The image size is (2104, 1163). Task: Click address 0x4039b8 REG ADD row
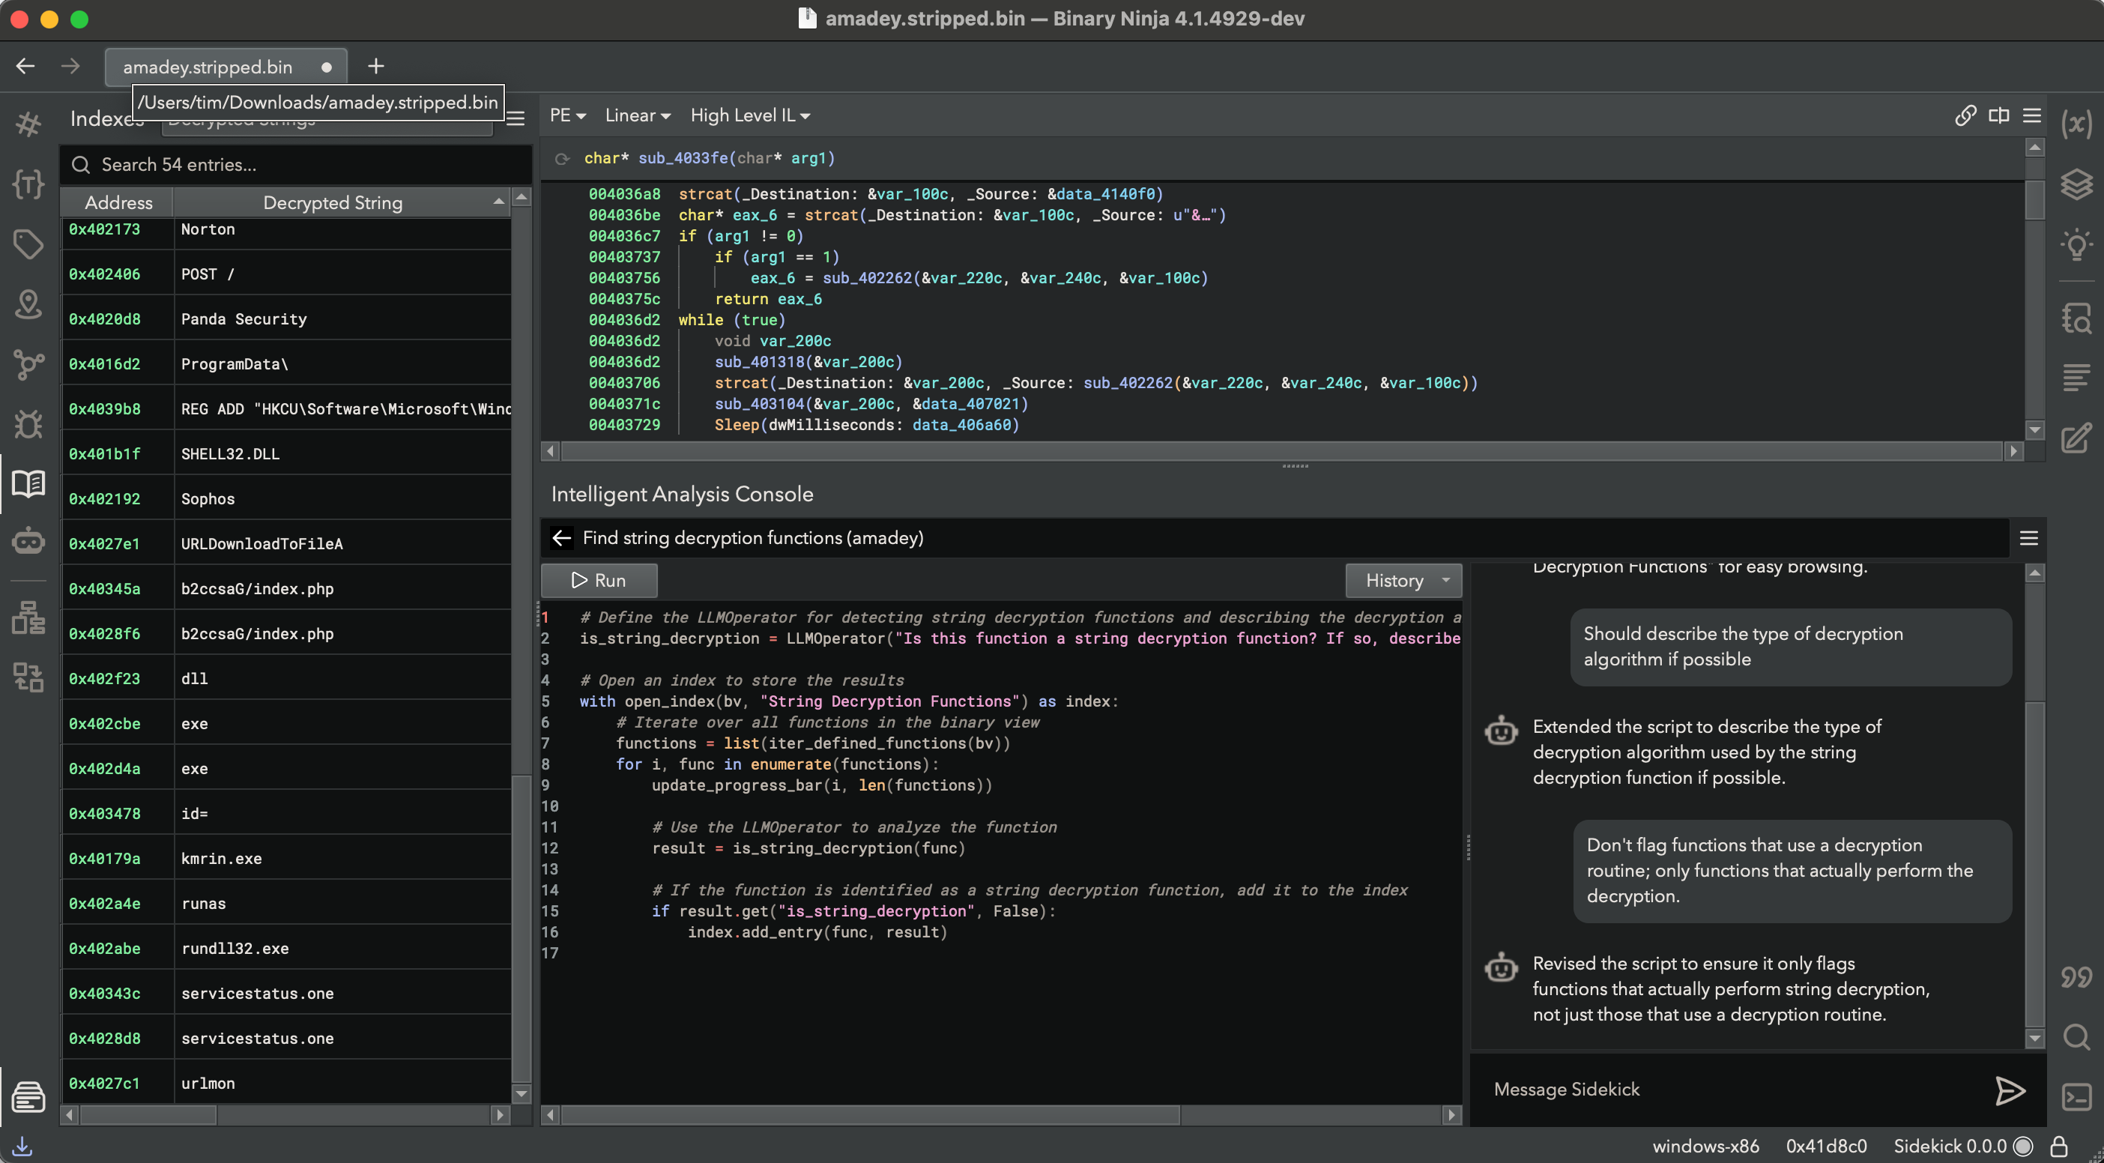point(286,408)
